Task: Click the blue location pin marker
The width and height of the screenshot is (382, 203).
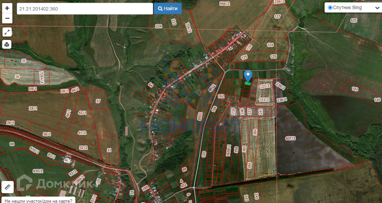Action: 248,76
